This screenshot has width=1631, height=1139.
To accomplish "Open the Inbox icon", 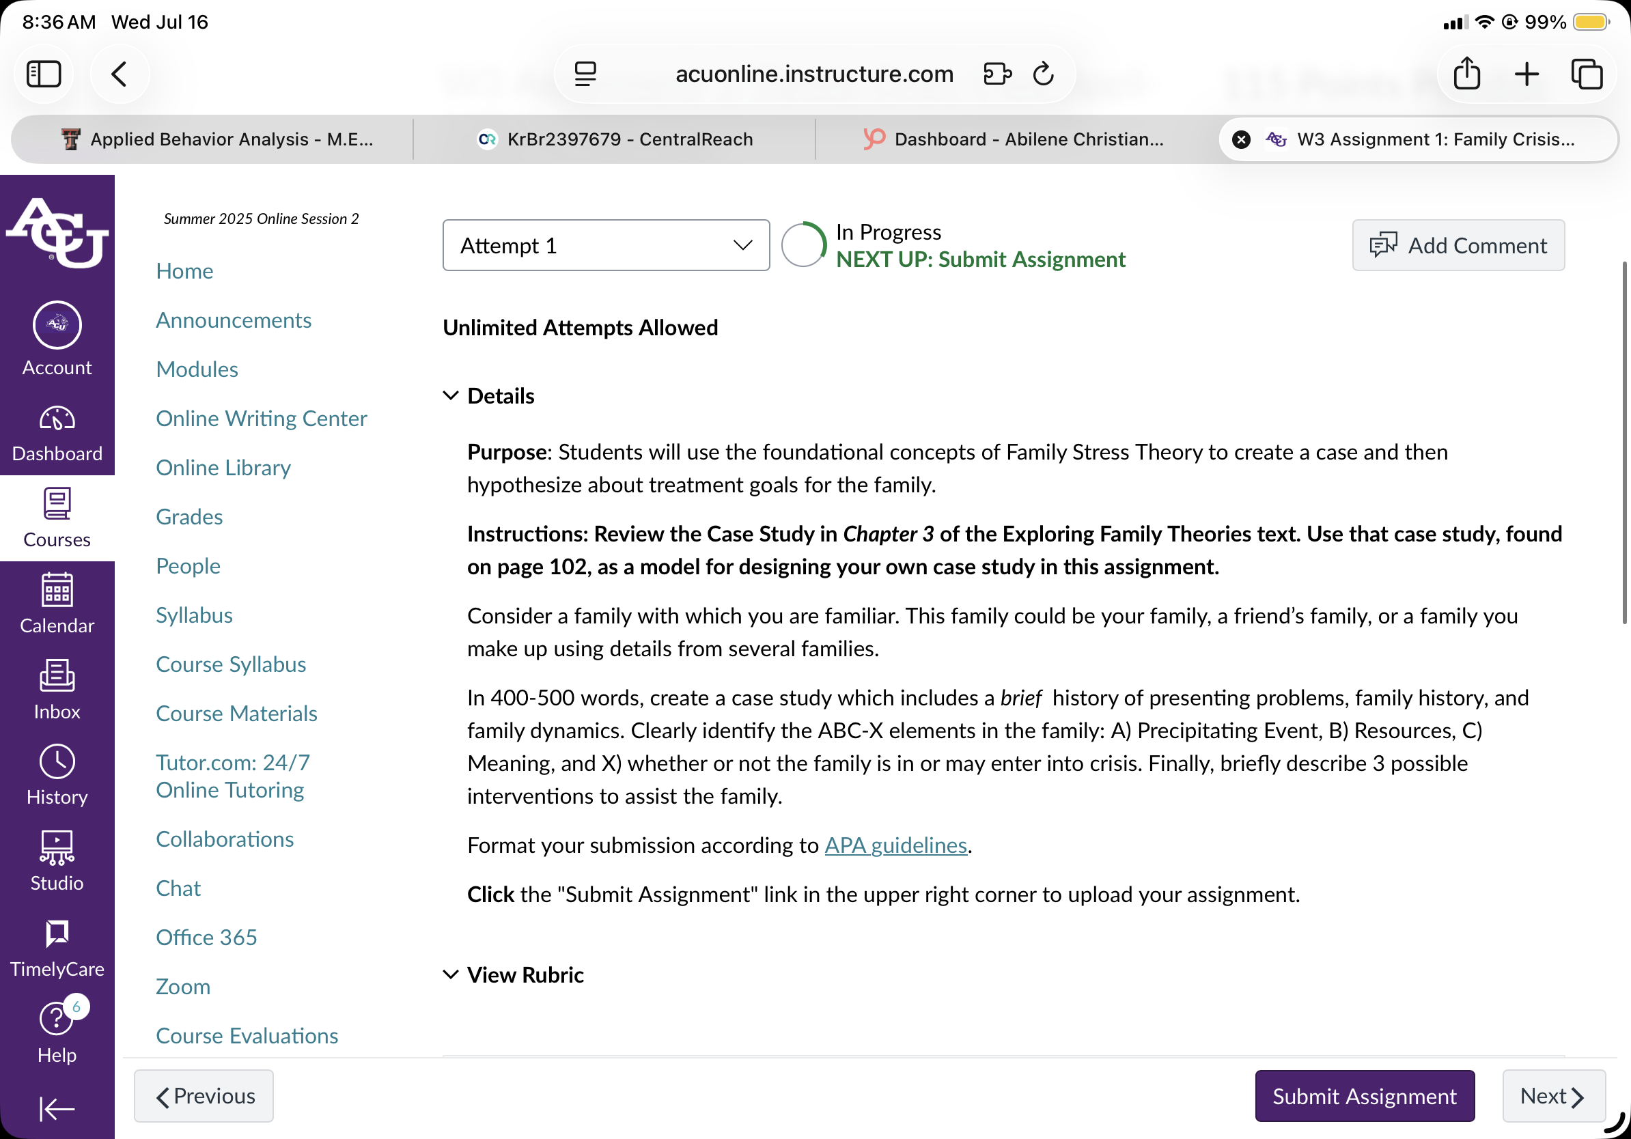I will click(57, 675).
